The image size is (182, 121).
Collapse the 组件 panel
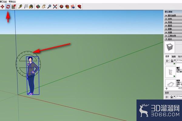(173, 39)
